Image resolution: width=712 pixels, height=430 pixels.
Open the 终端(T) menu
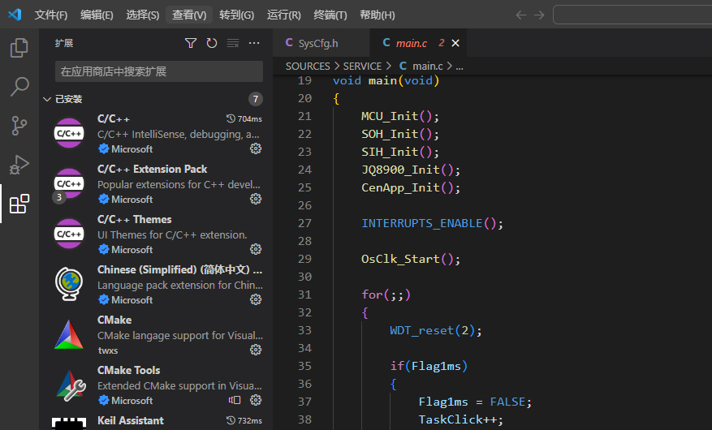coord(330,15)
